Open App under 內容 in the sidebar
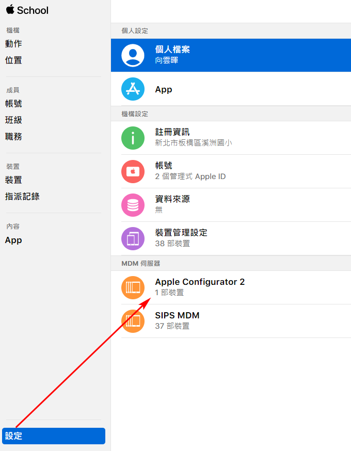The width and height of the screenshot is (351, 451). tap(13, 240)
